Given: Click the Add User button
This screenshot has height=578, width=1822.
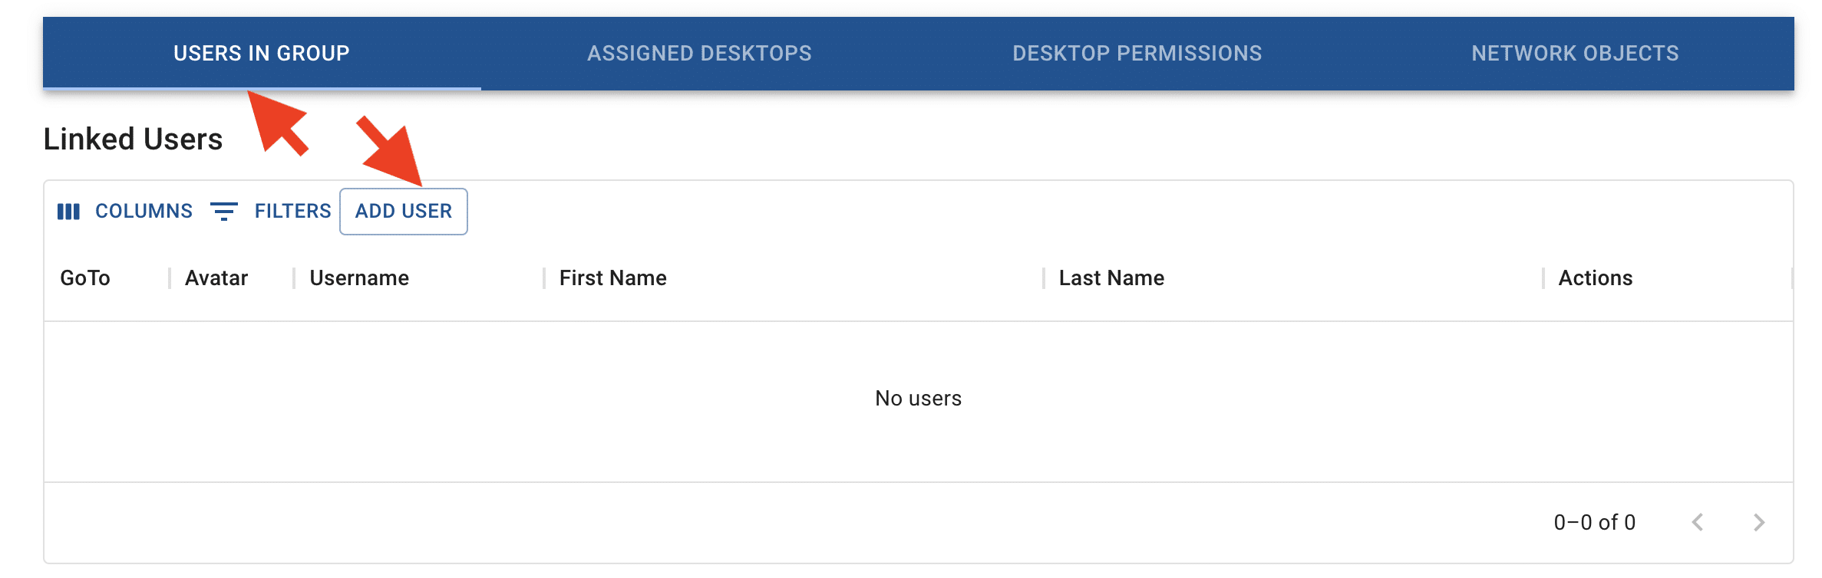Looking at the screenshot, I should pos(404,211).
